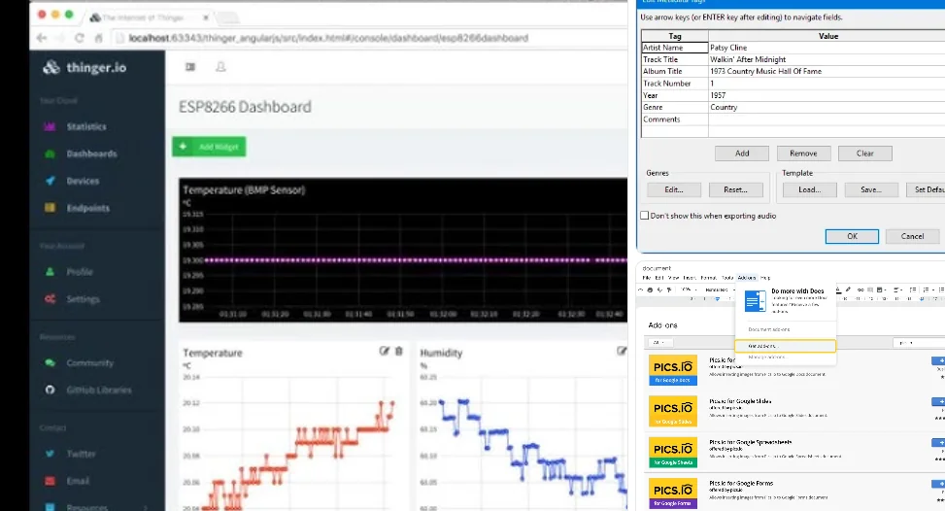Reload the page with browser refresh icon

[79, 38]
